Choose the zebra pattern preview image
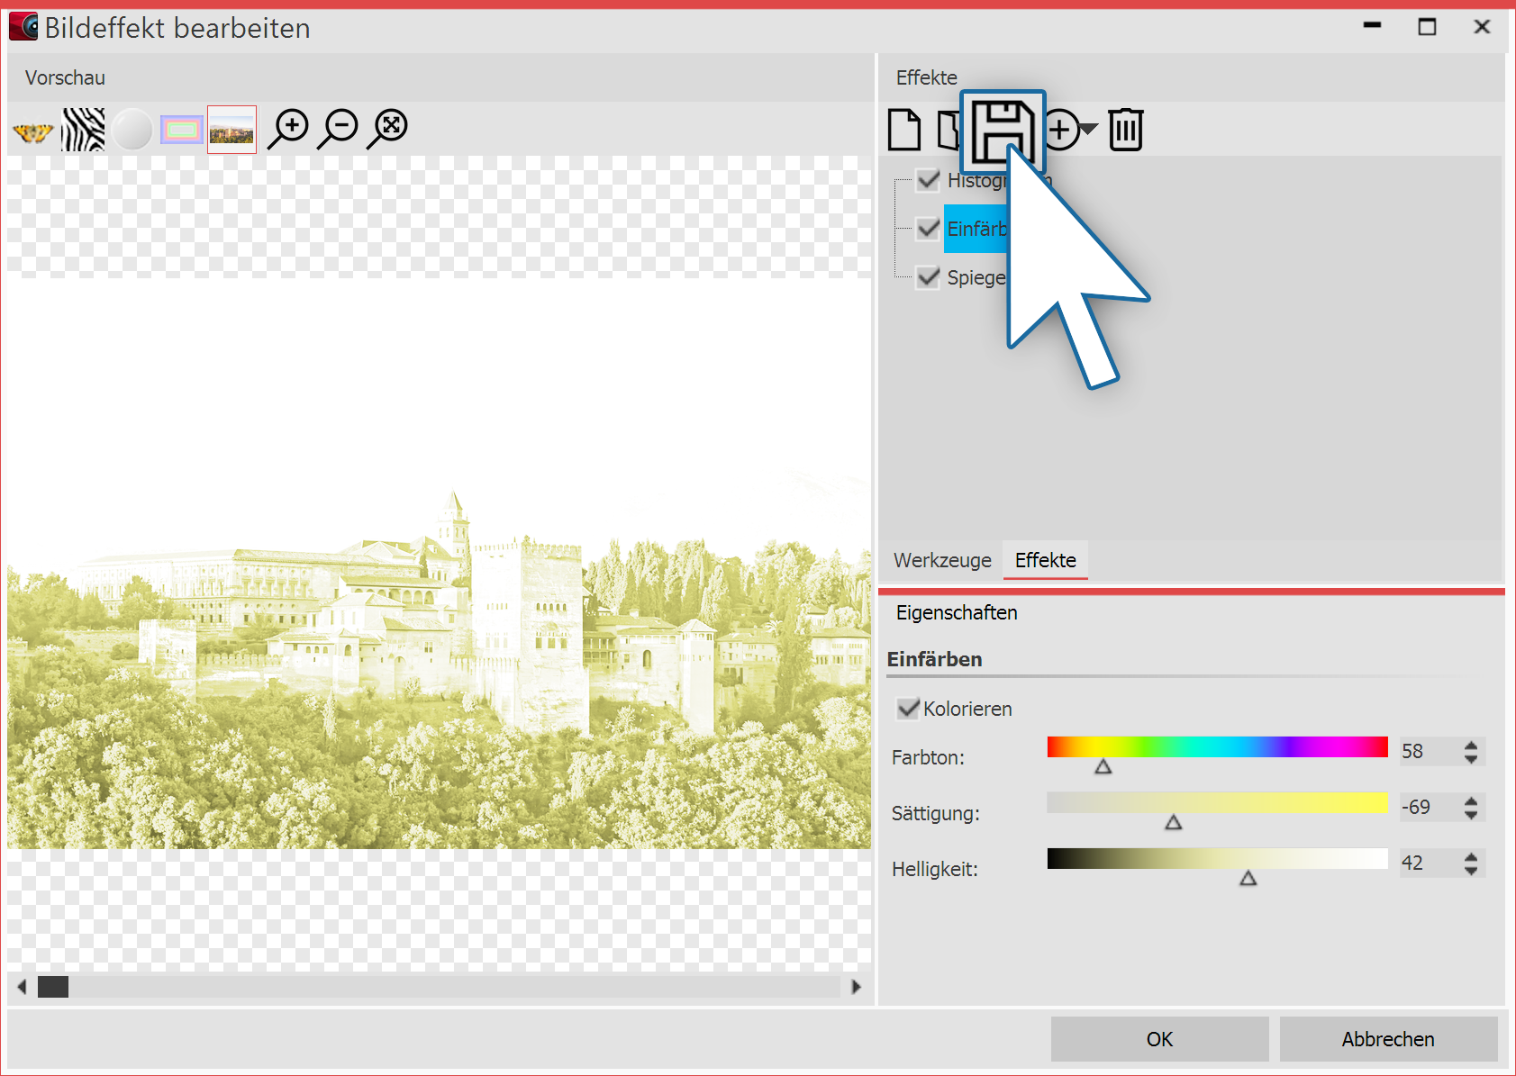This screenshot has height=1076, width=1516. (x=83, y=130)
